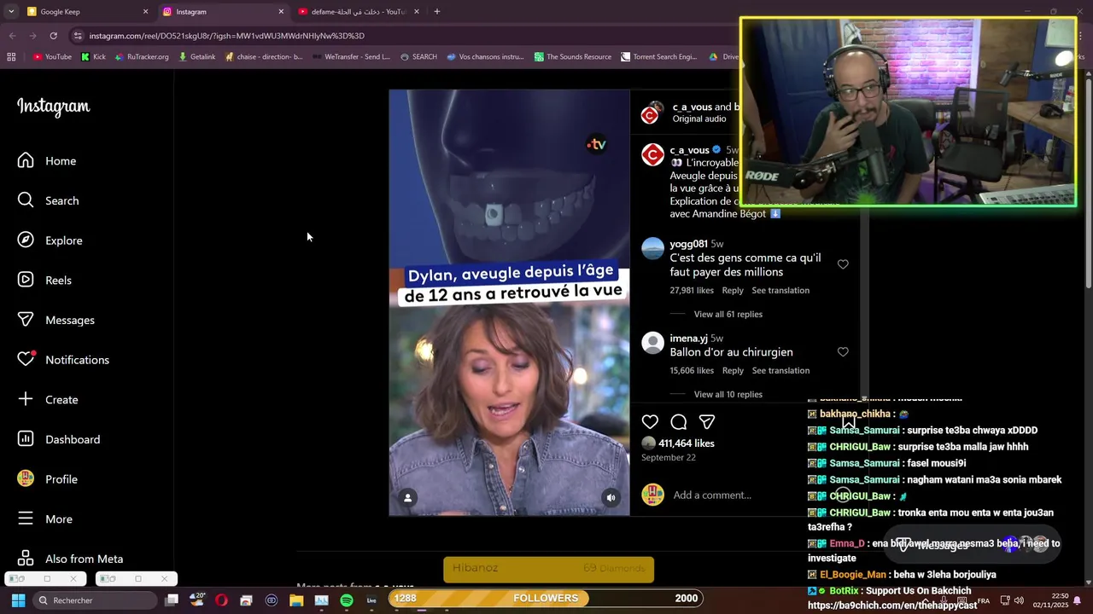
Task: Open Task View from taskbar
Action: 172,600
